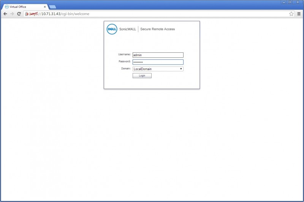304x202 pixels.
Task: Click the Login button
Action: tap(142, 76)
